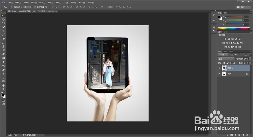The height and width of the screenshot is (137, 253).
Task: Click the delete layer trash icon
Action: pyautogui.click(x=247, y=135)
